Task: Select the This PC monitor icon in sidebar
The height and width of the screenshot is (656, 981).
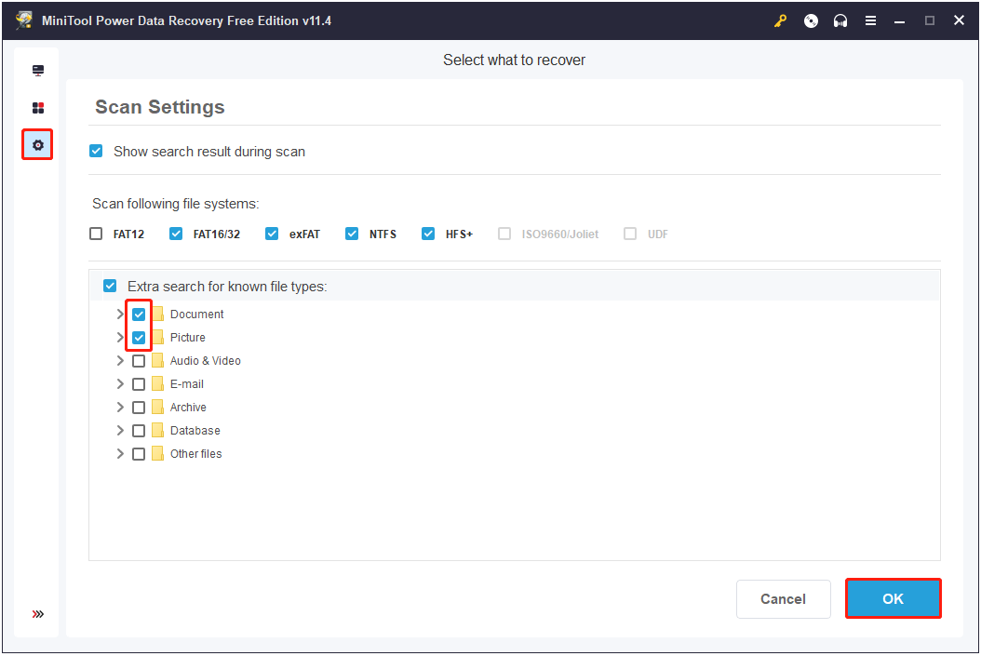Action: [38, 71]
